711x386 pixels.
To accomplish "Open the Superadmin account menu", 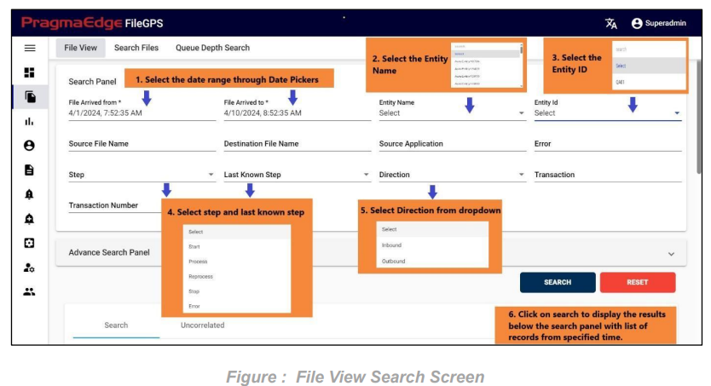I will (661, 24).
